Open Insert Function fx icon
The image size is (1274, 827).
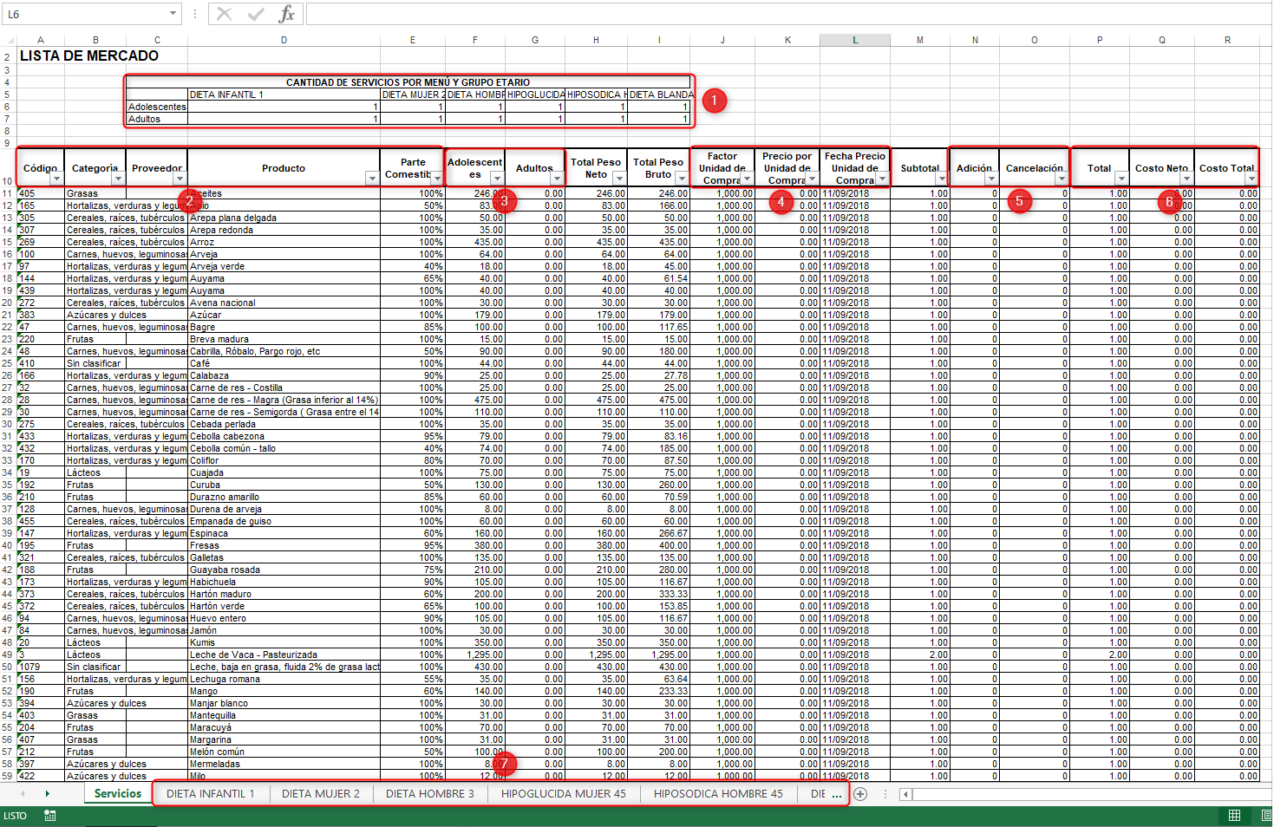[x=287, y=14]
